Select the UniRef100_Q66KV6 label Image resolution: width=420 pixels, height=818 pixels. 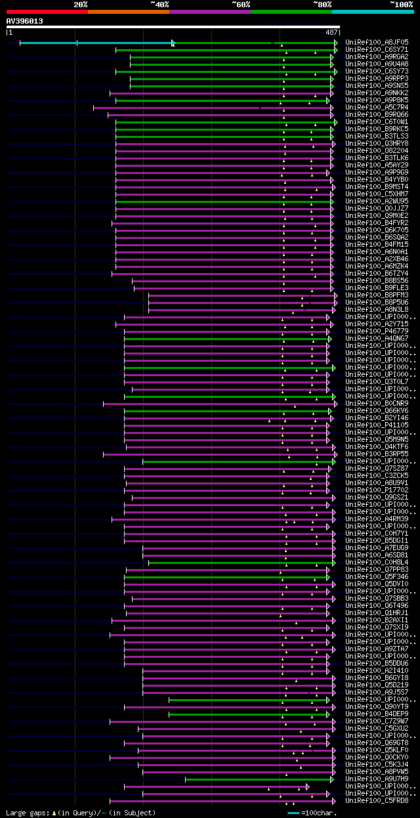click(377, 411)
